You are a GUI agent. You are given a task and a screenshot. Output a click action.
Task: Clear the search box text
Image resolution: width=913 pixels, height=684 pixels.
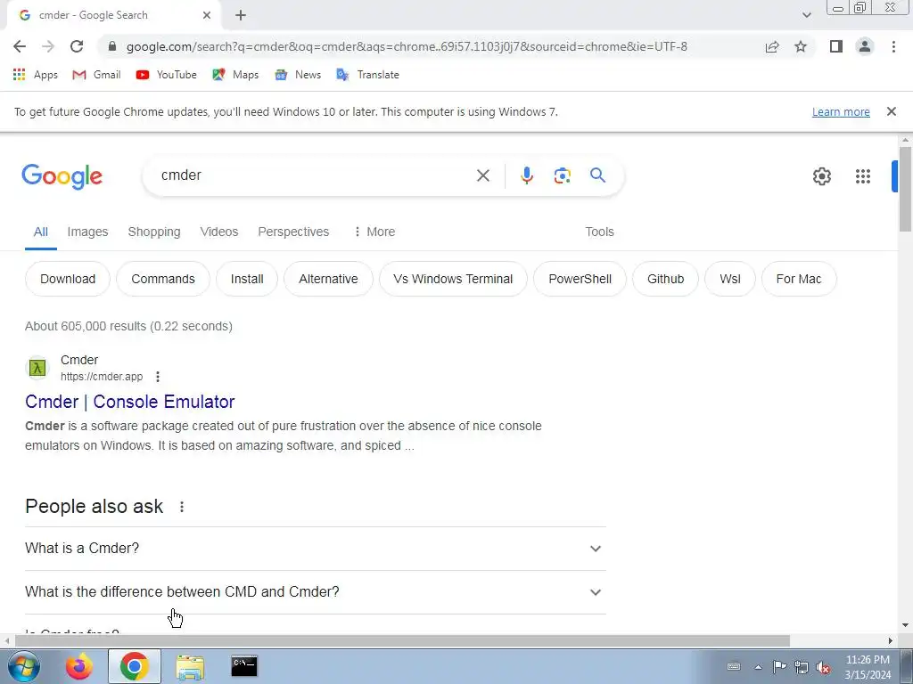tap(482, 175)
